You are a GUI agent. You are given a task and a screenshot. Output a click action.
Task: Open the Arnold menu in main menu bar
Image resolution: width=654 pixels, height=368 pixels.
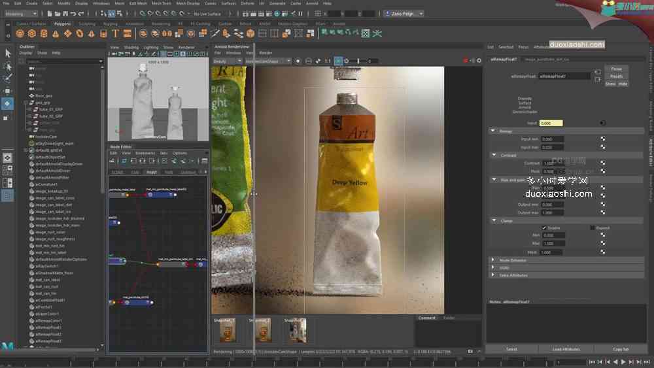(x=312, y=3)
